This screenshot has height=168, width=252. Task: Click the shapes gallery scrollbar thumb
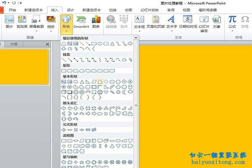tap(136, 105)
